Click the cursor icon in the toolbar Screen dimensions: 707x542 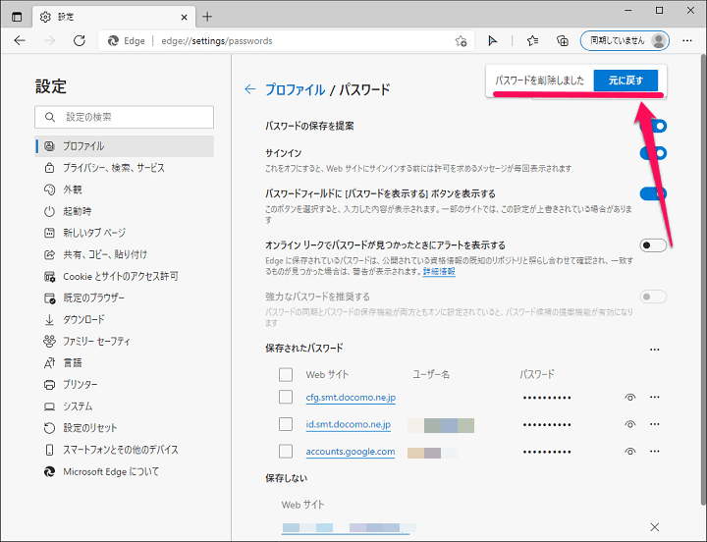tap(492, 41)
